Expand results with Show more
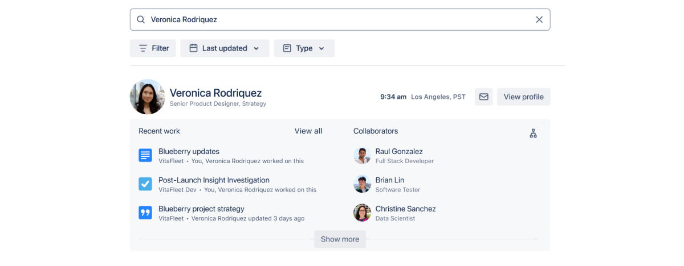 tap(340, 239)
